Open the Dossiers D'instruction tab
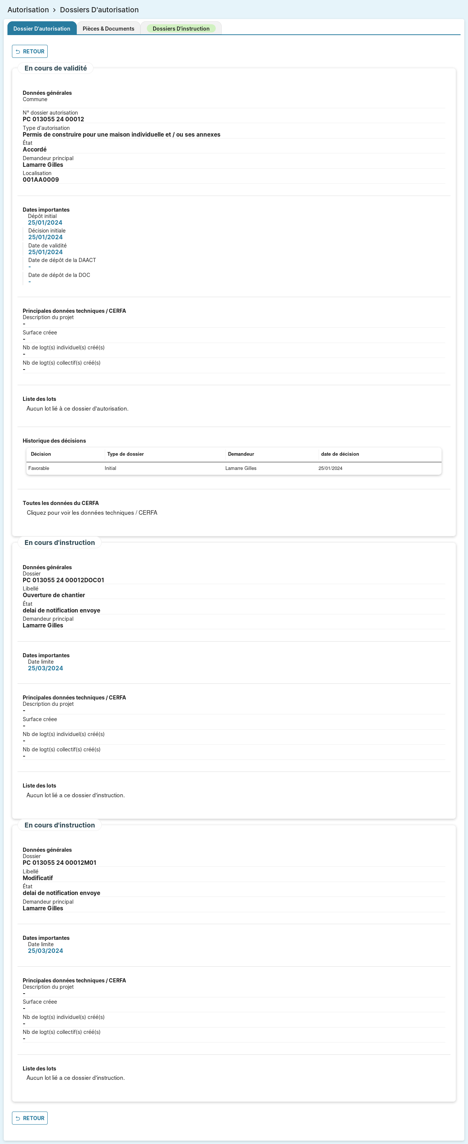The height and width of the screenshot is (1144, 468). [181, 28]
